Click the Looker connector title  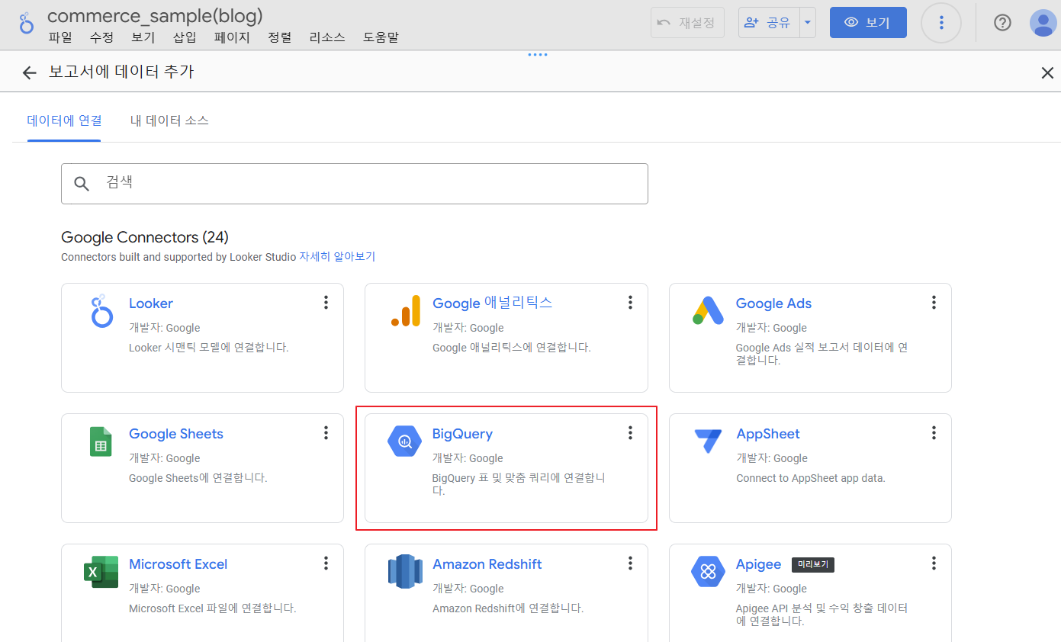tap(151, 303)
